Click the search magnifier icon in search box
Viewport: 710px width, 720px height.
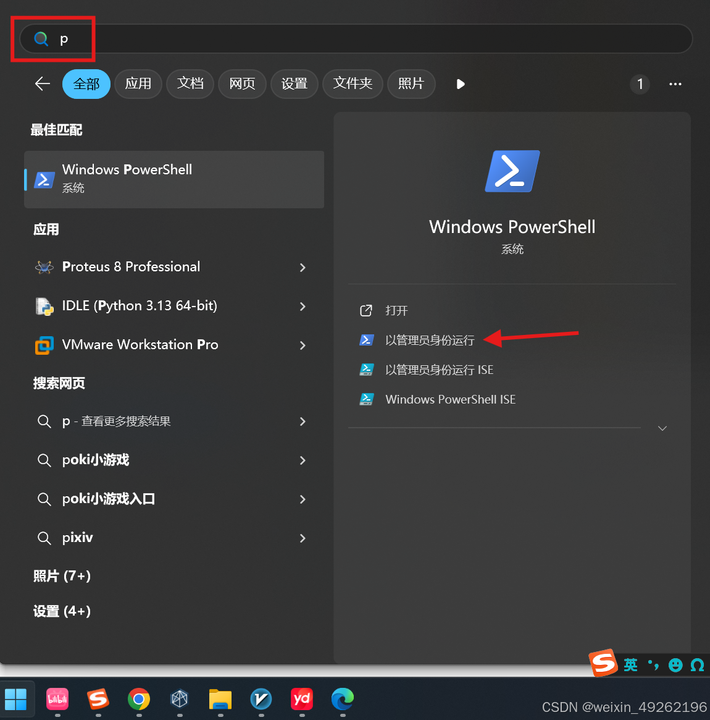(41, 39)
